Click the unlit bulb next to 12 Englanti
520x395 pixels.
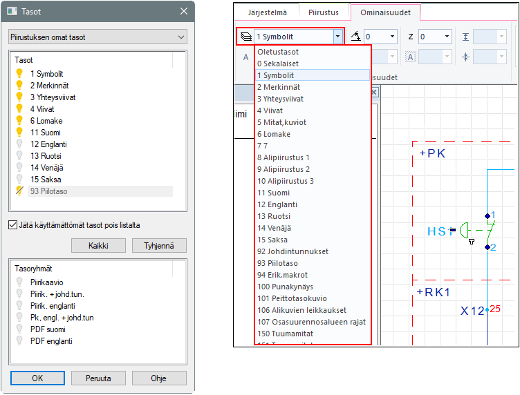tap(19, 144)
